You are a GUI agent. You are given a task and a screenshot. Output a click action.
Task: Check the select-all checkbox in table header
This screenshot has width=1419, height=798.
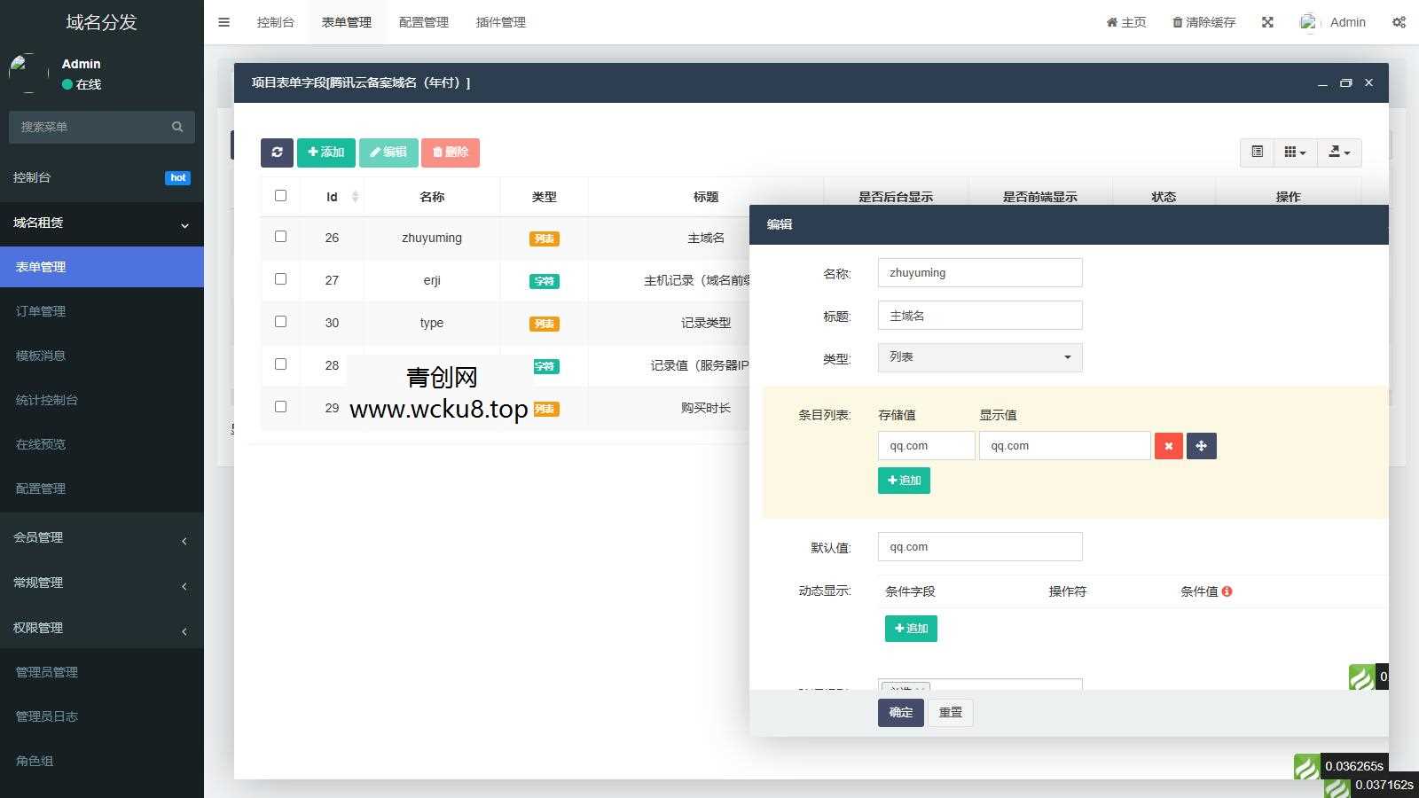[281, 196]
